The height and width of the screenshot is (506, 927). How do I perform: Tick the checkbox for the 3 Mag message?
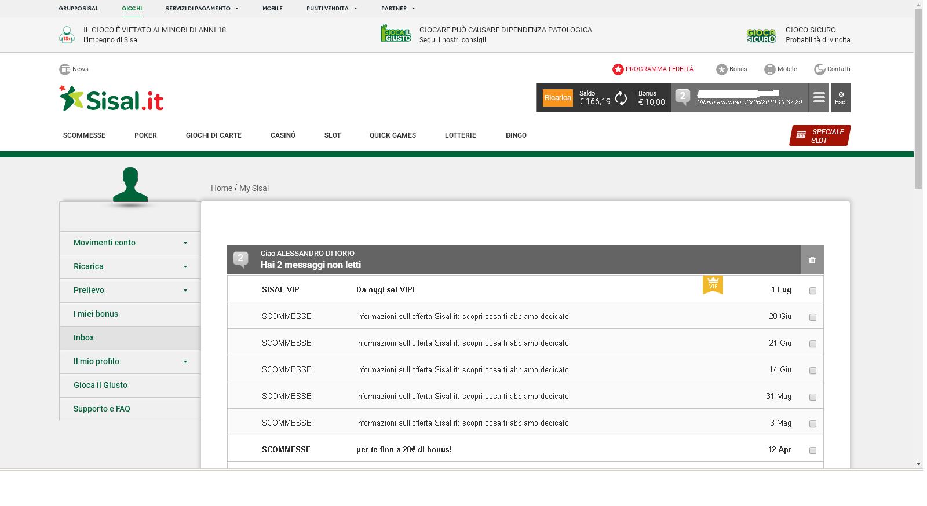tap(813, 424)
